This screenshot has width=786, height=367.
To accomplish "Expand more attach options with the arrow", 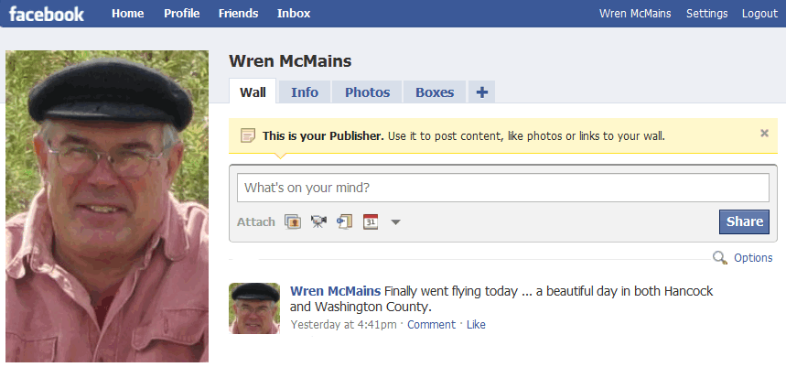I will 395,221.
